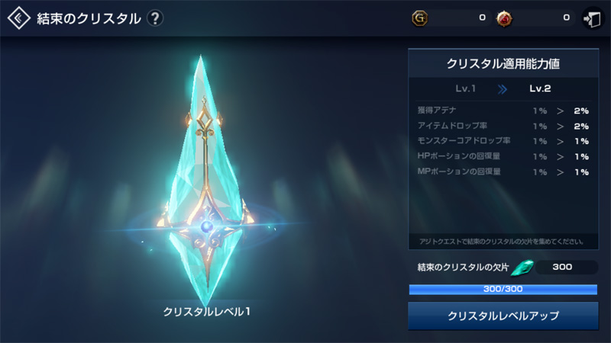
Task: Select the モンスターコアドロップ率 row
Action: (x=503, y=141)
